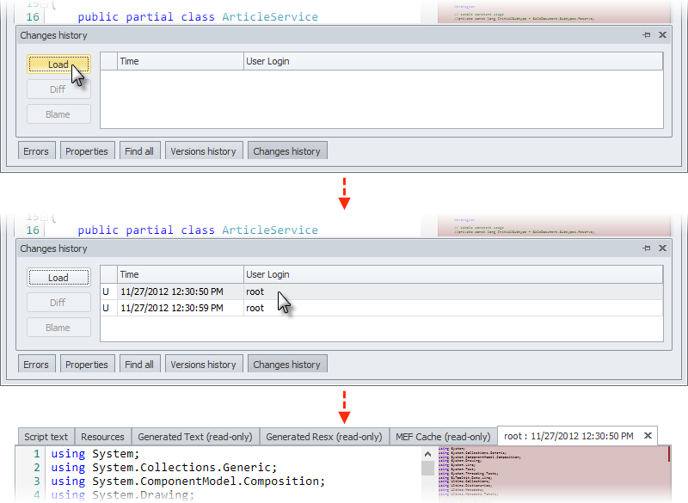Close the populated Changes history panel

pyautogui.click(x=662, y=248)
